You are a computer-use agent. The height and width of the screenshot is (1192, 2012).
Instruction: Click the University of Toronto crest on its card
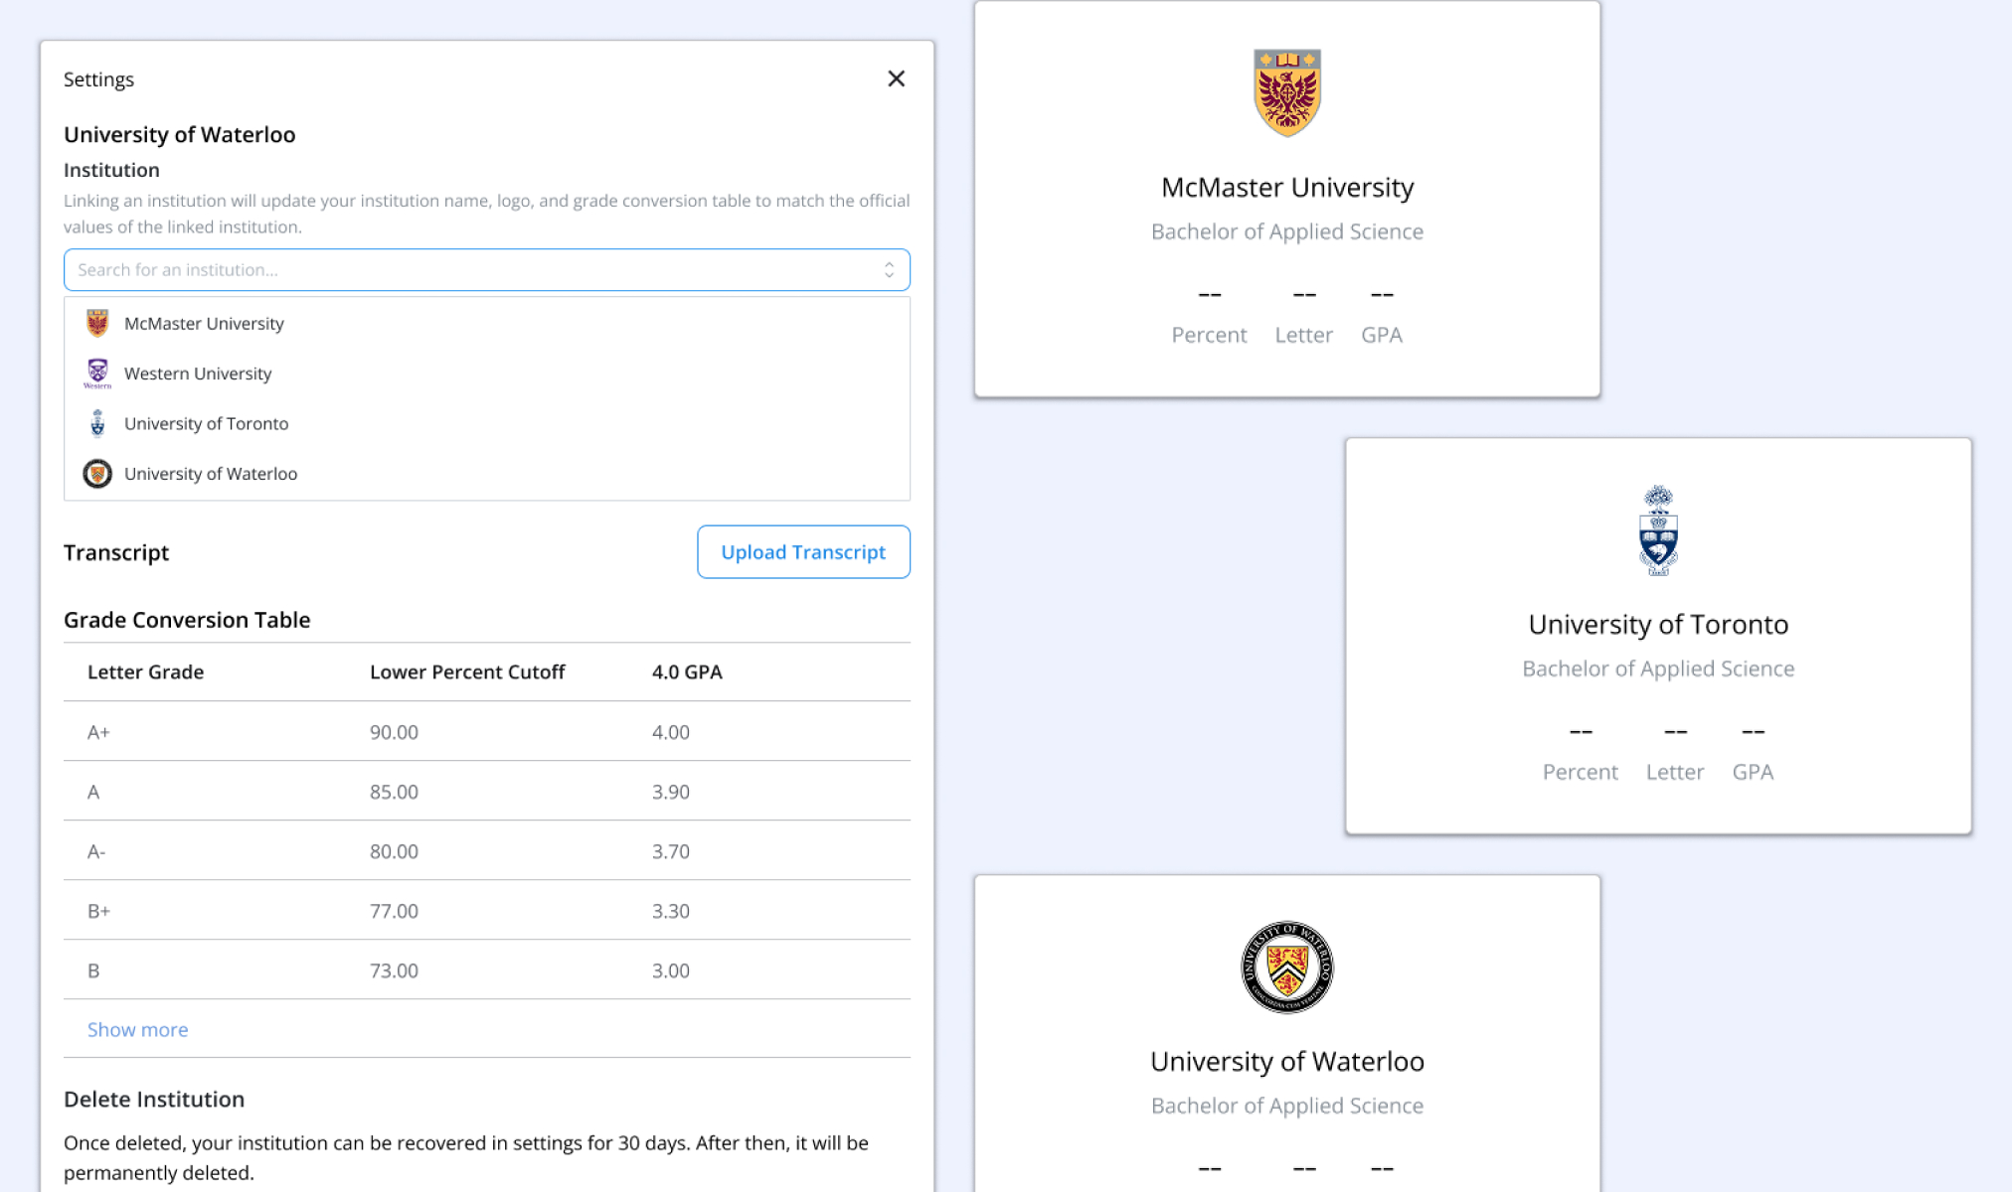(1657, 531)
